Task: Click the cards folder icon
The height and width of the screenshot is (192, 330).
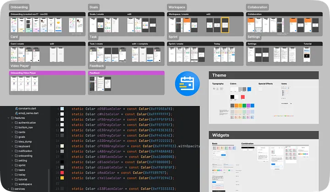Action: (x=16, y=132)
